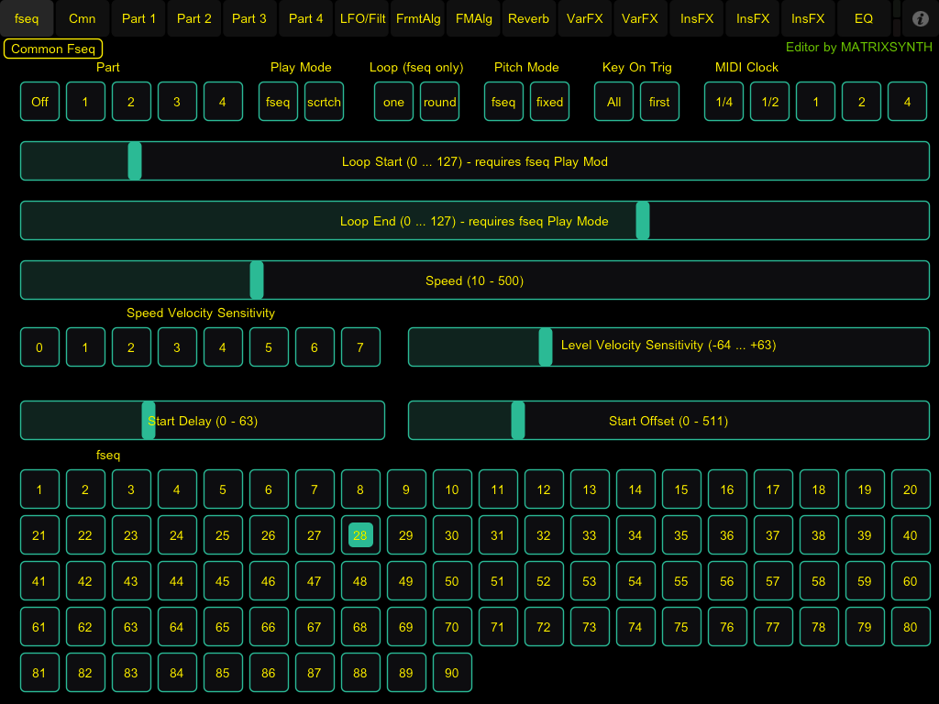Screen dimensions: 939x704
Task: Select scrtch Play Mode
Action: click(x=324, y=102)
